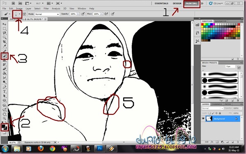Select the Brush tool in the toolbox
246x154 pixels.
coord(5,56)
